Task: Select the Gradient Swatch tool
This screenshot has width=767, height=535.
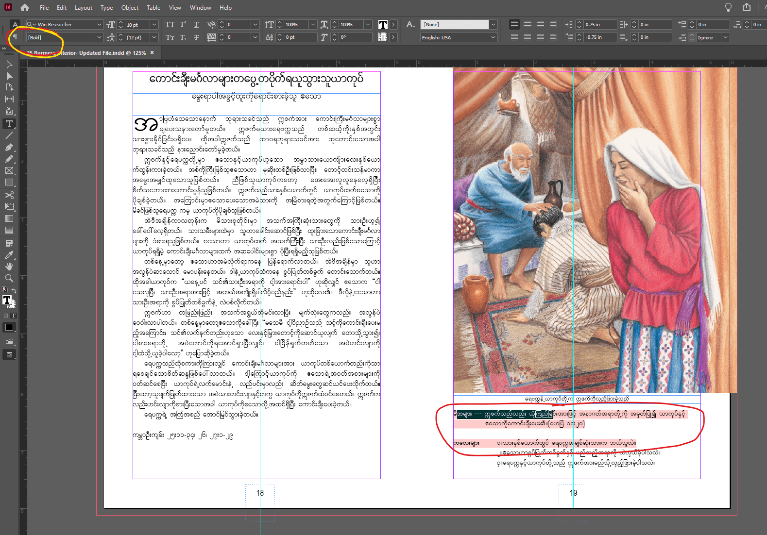Action: 9,218
